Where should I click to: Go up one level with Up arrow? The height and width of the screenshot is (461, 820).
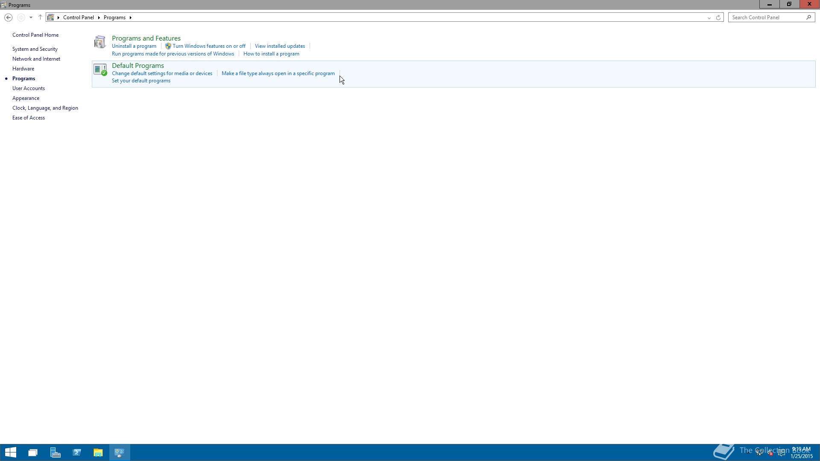pos(40,18)
